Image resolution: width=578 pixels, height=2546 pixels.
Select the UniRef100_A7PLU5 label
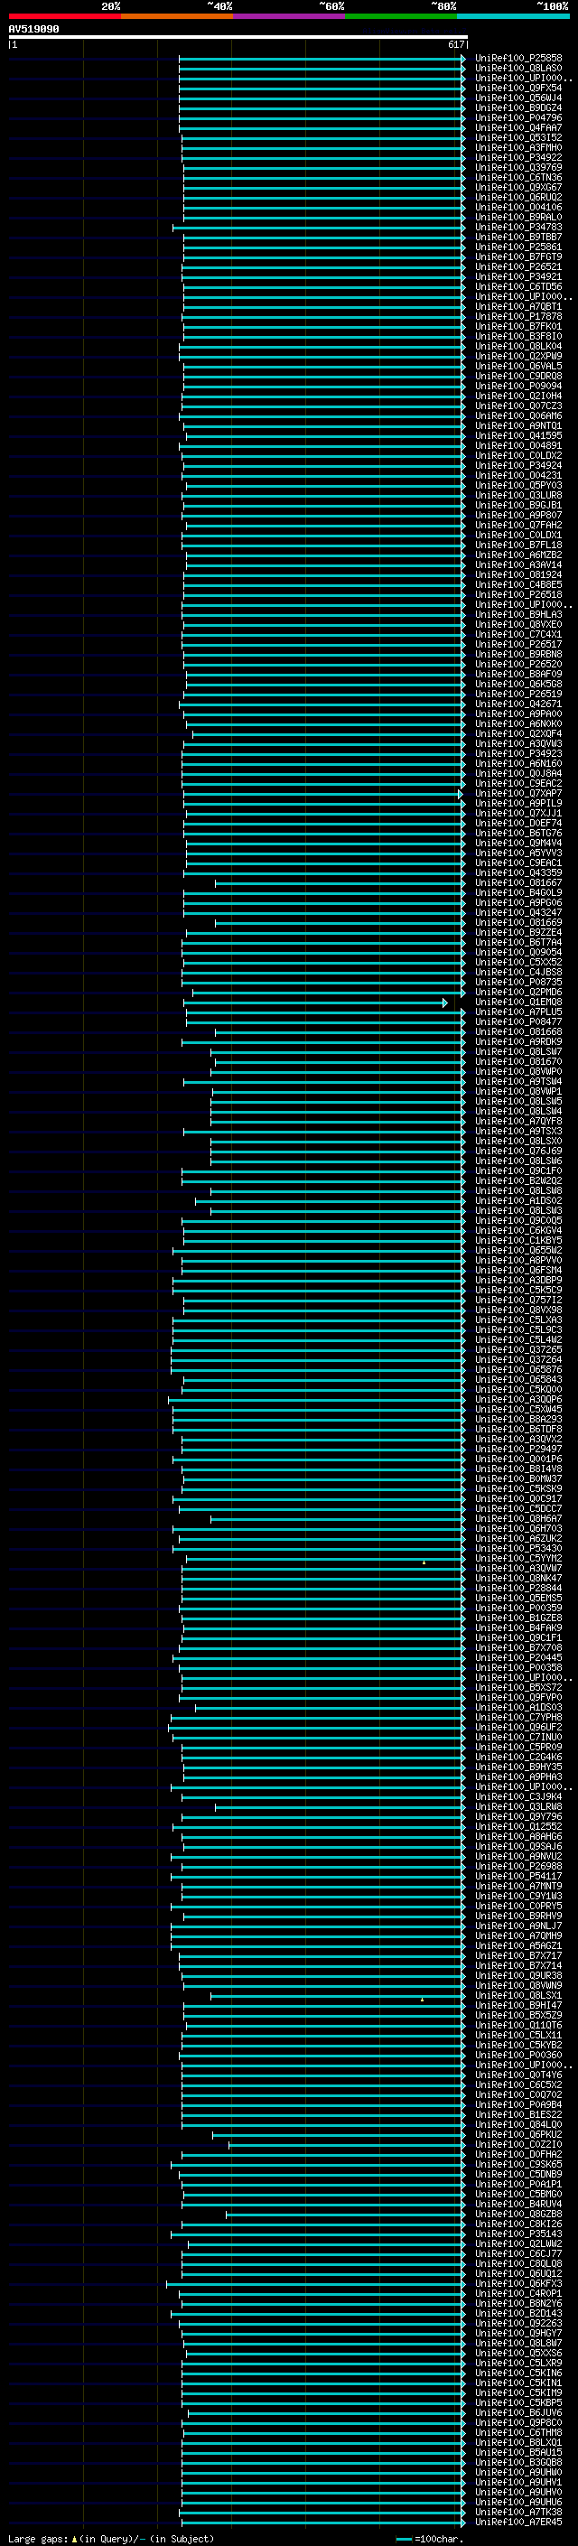pyautogui.click(x=518, y=1012)
